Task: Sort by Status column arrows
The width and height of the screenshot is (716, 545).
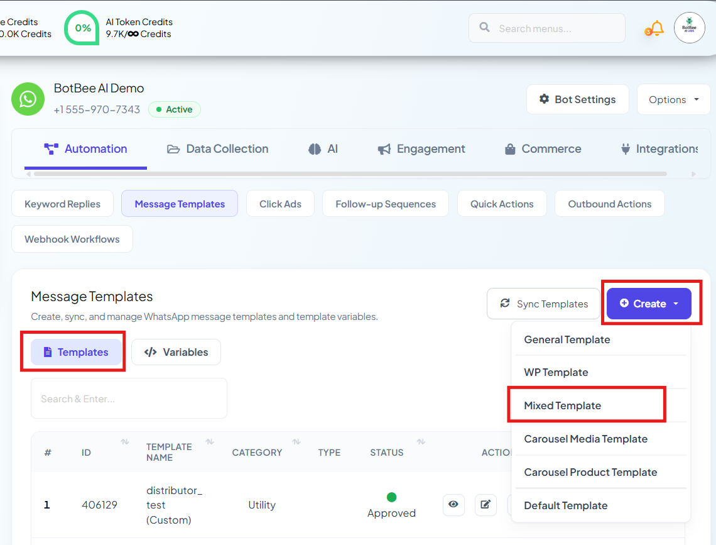Action: tap(421, 442)
